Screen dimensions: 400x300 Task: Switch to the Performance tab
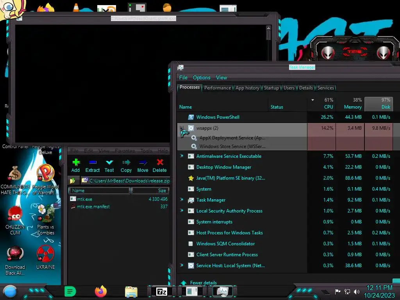tap(217, 88)
